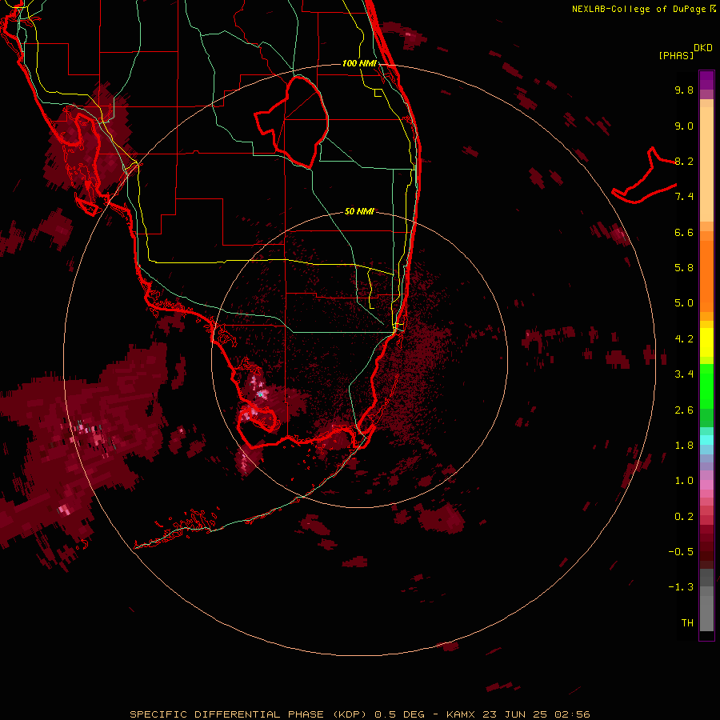Screen dimensions: 720x720
Task: Click the 8.2 scale value
Action: (x=684, y=161)
